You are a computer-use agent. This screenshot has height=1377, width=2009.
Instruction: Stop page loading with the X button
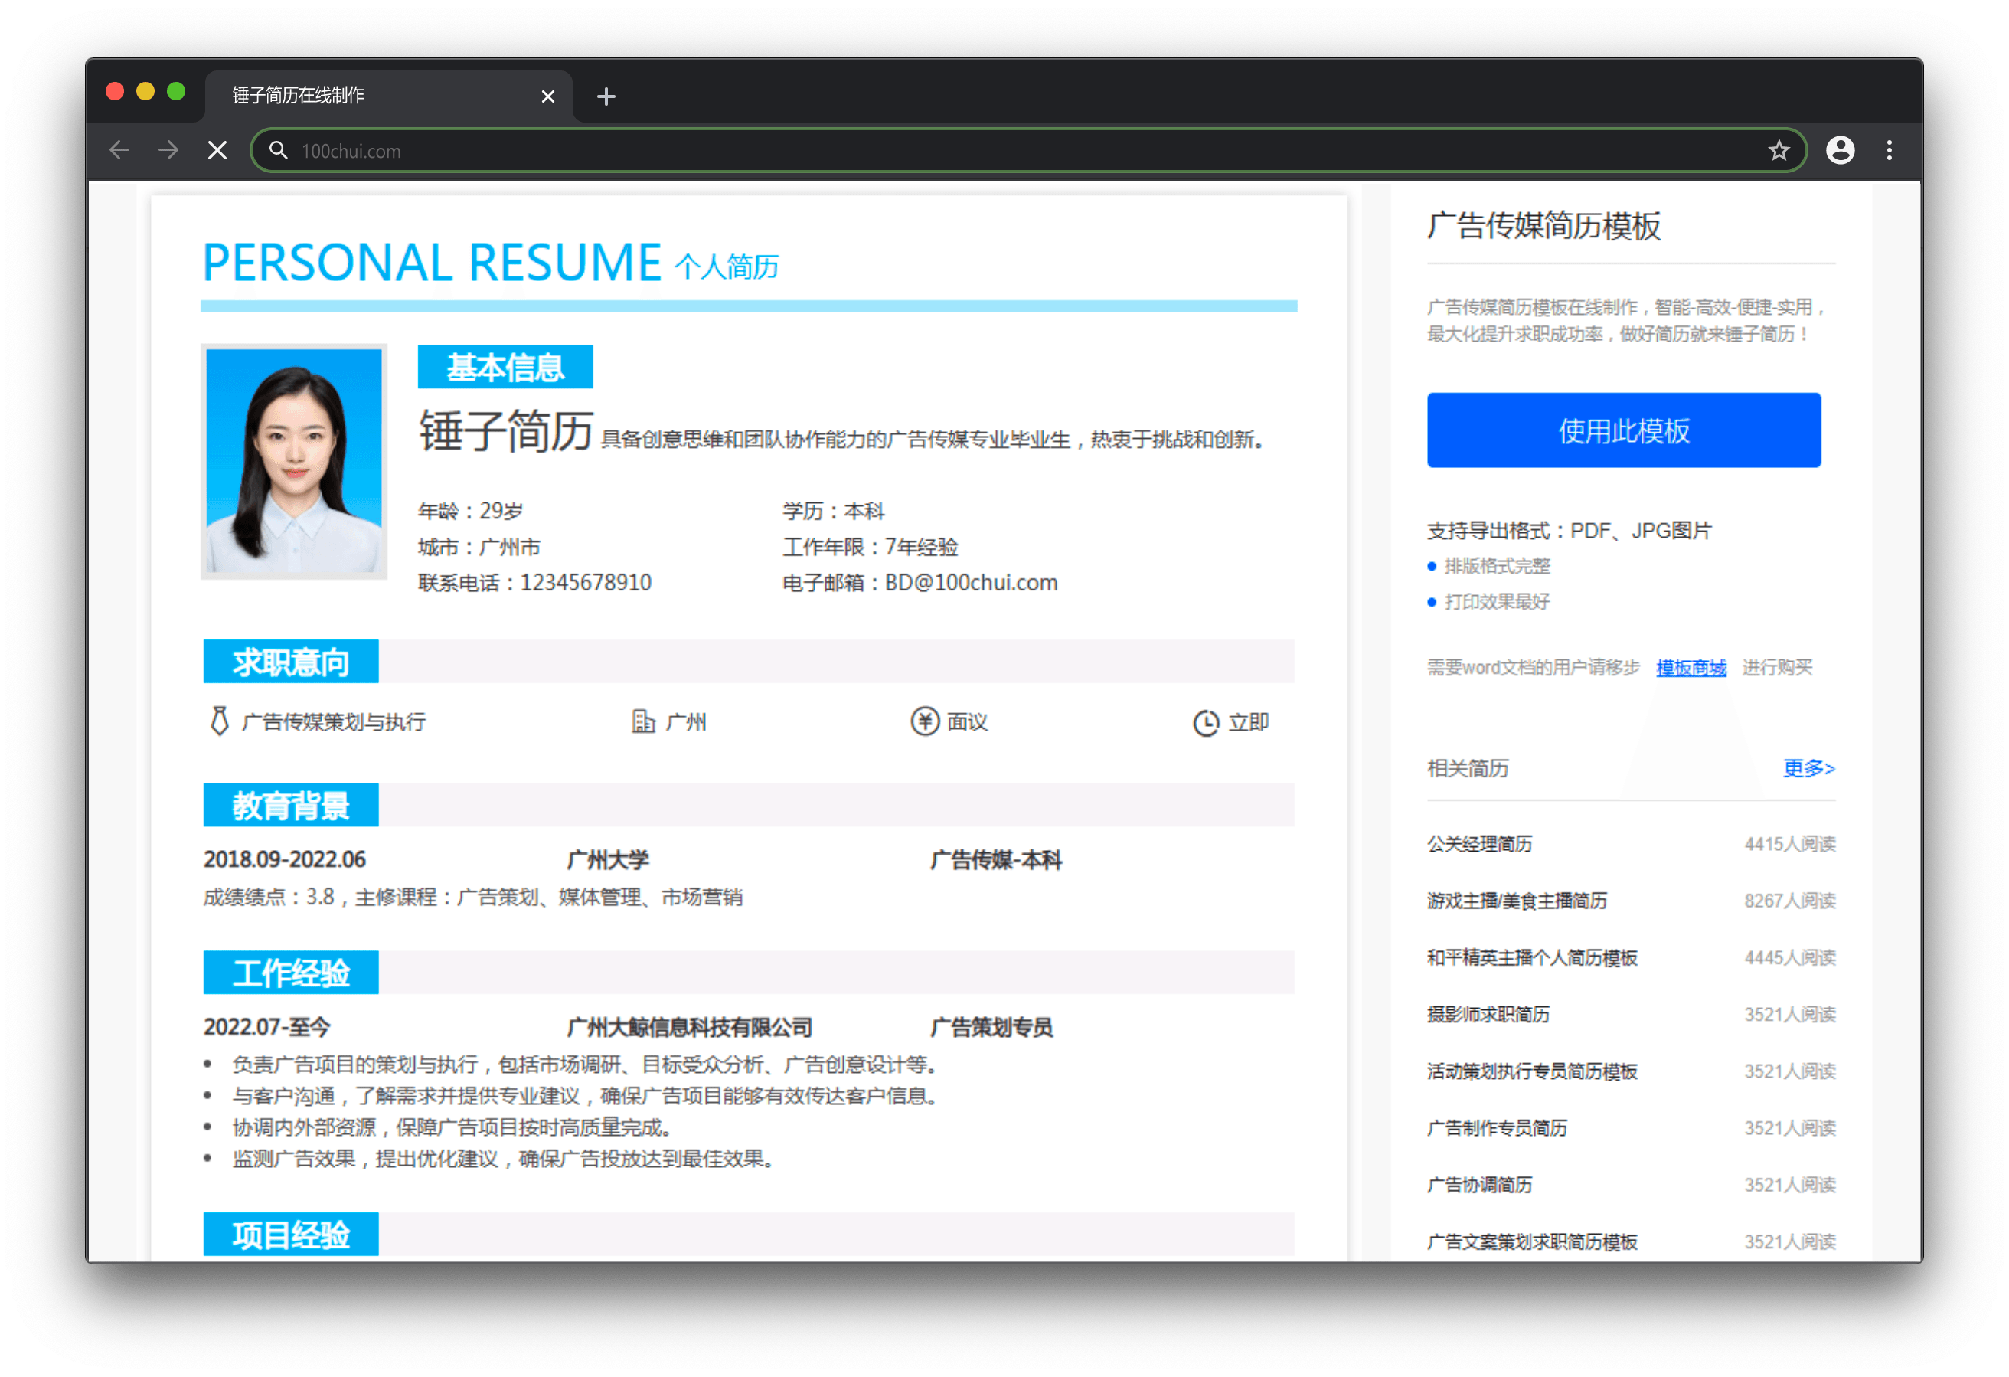pos(217,151)
